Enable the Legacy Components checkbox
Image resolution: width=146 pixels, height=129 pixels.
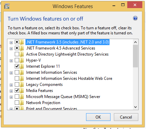17,85
